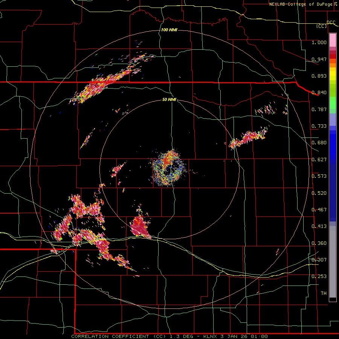This screenshot has width=339, height=339.
Task: Click the "TH" threshold label on the legend
Action: click(x=324, y=293)
